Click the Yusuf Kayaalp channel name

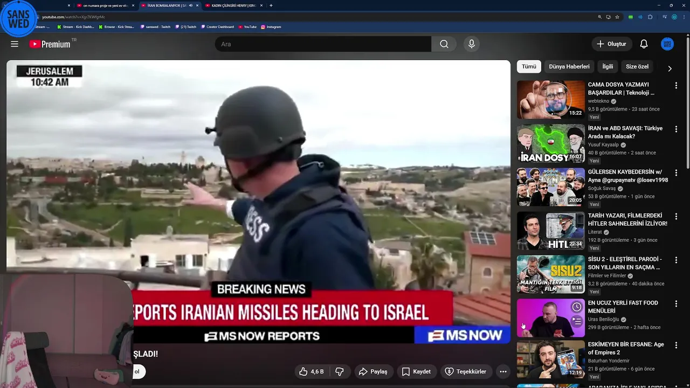click(603, 145)
